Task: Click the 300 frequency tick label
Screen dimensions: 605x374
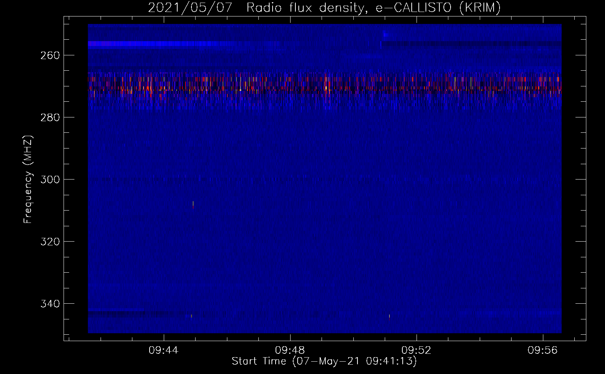Action: coord(50,180)
